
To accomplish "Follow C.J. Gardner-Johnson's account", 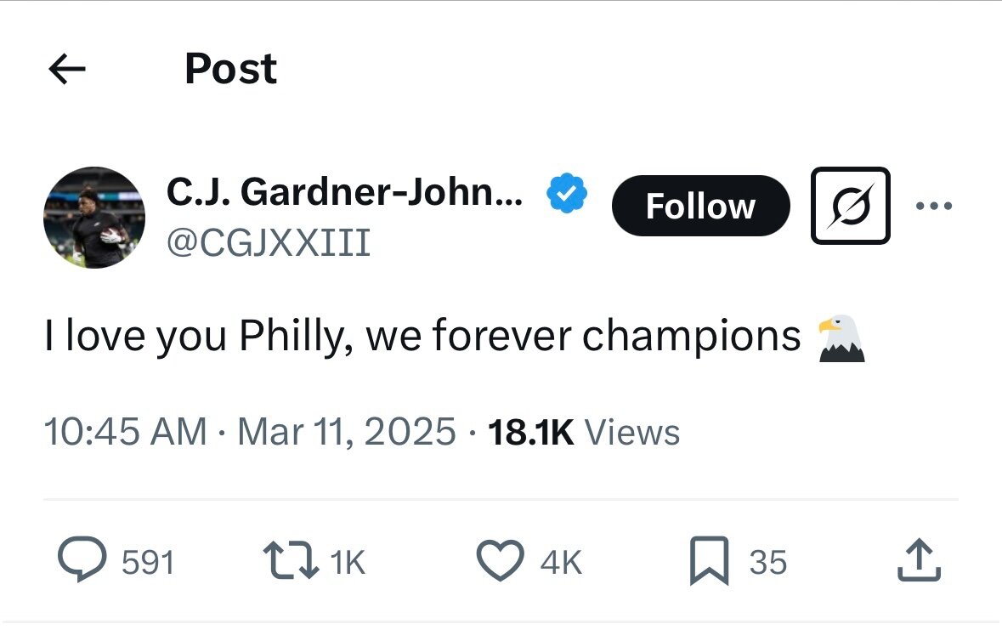I will tap(700, 206).
